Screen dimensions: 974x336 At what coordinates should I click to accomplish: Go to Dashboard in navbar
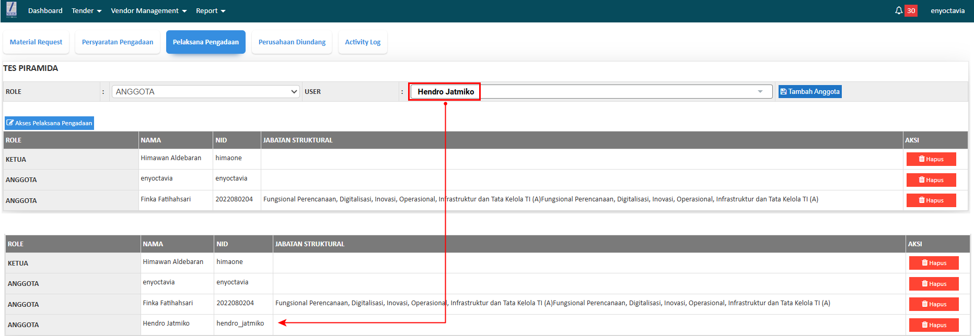[x=45, y=10]
